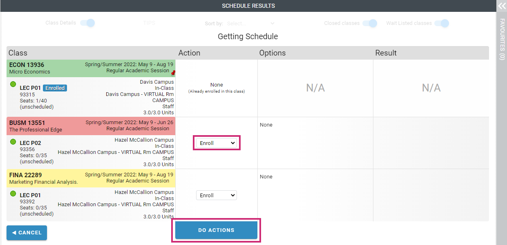Click N/A in ECON Result column

point(431,88)
